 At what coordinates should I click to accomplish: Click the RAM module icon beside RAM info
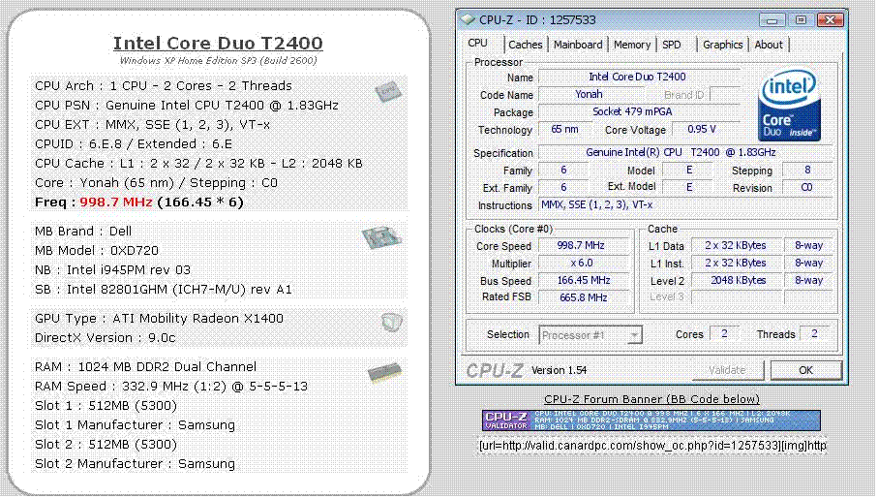(381, 373)
